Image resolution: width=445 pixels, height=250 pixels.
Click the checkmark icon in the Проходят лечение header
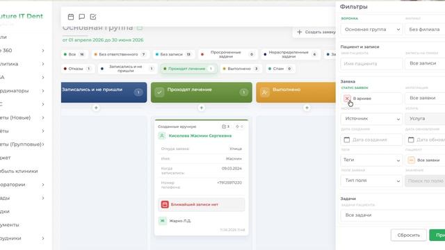pyautogui.click(x=159, y=92)
